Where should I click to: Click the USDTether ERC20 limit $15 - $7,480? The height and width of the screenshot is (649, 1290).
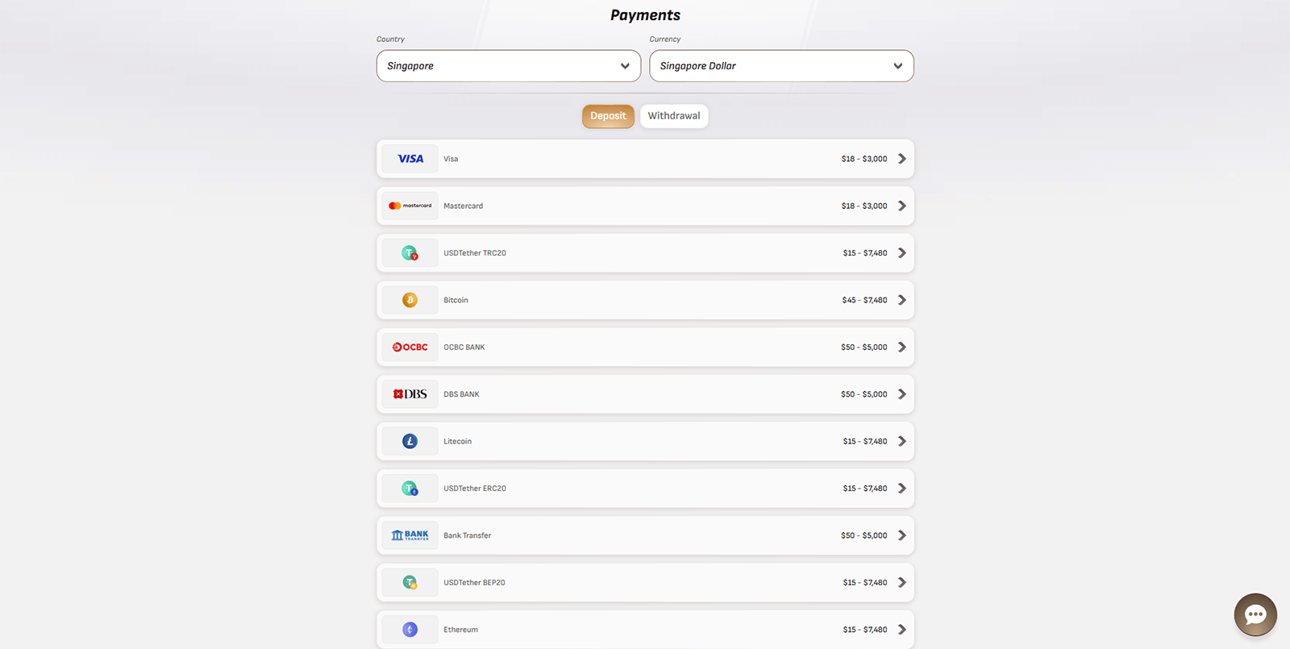click(865, 489)
